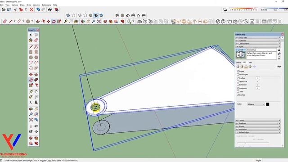Screen dimensions: 288x162
Task: Select the Scale tool in Large Tool Set
Action: tap(31, 85)
